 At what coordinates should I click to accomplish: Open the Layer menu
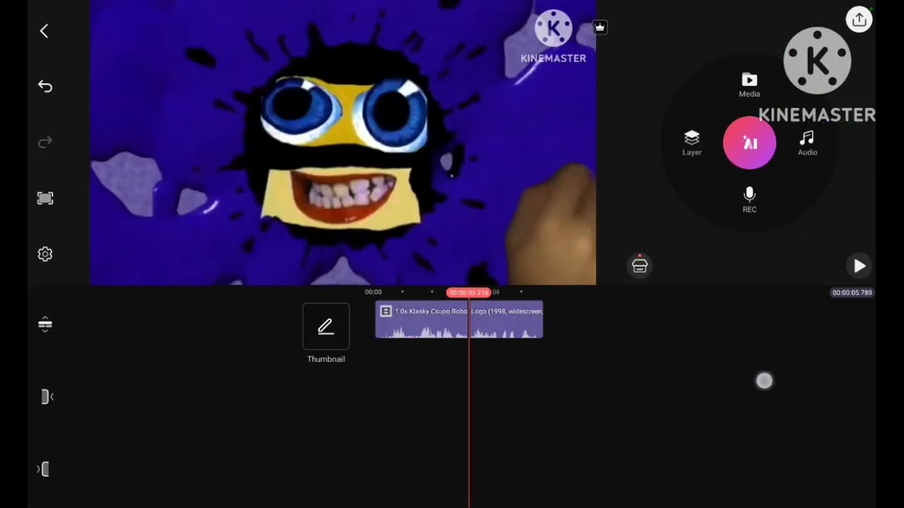coord(692,143)
